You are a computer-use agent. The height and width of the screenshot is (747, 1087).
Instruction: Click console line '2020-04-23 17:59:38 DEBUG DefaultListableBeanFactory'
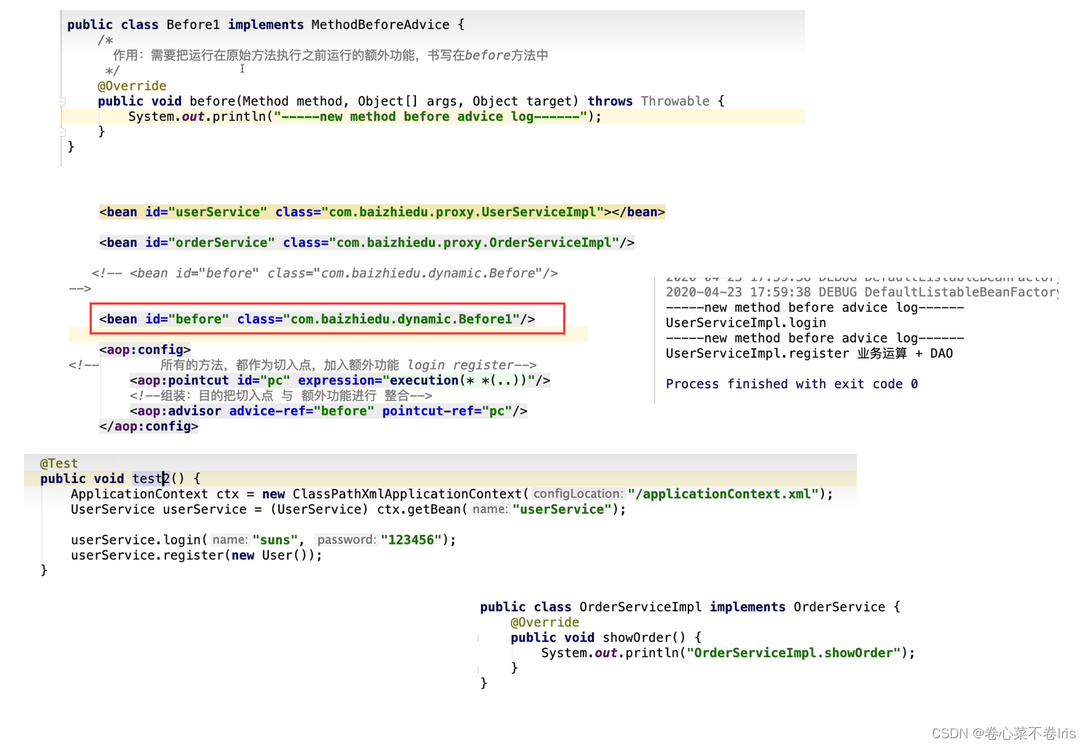(x=862, y=292)
